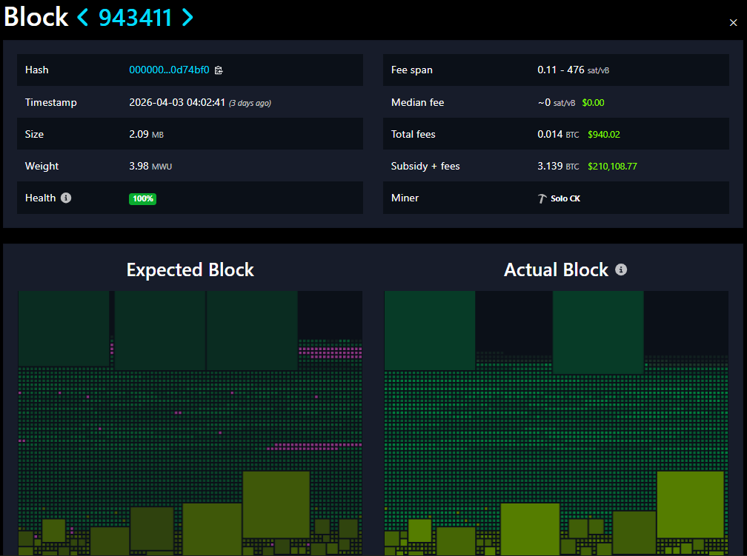Select the top-left dark green square in Actual Block
The image size is (747, 556).
point(430,330)
